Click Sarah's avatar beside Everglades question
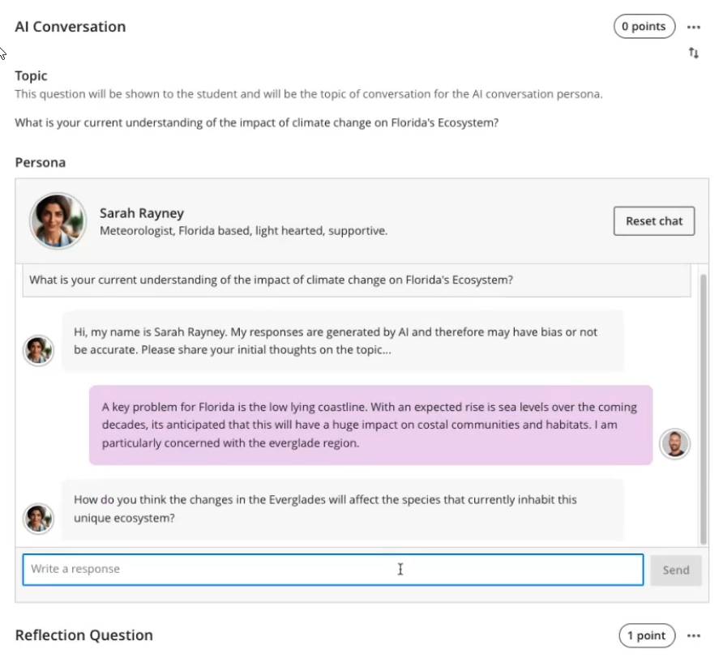723x658 pixels. click(x=38, y=519)
